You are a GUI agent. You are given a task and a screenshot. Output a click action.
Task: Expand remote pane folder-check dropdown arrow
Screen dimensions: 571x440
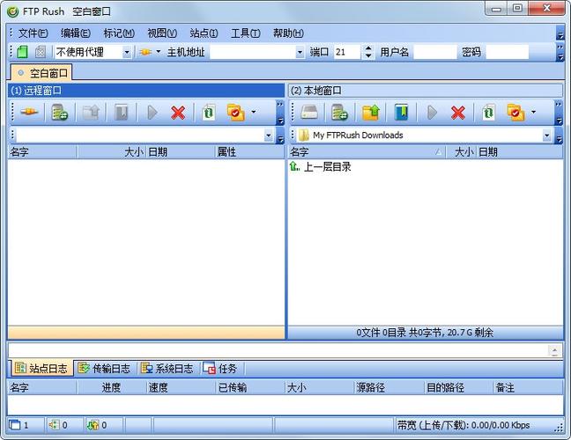tap(254, 112)
